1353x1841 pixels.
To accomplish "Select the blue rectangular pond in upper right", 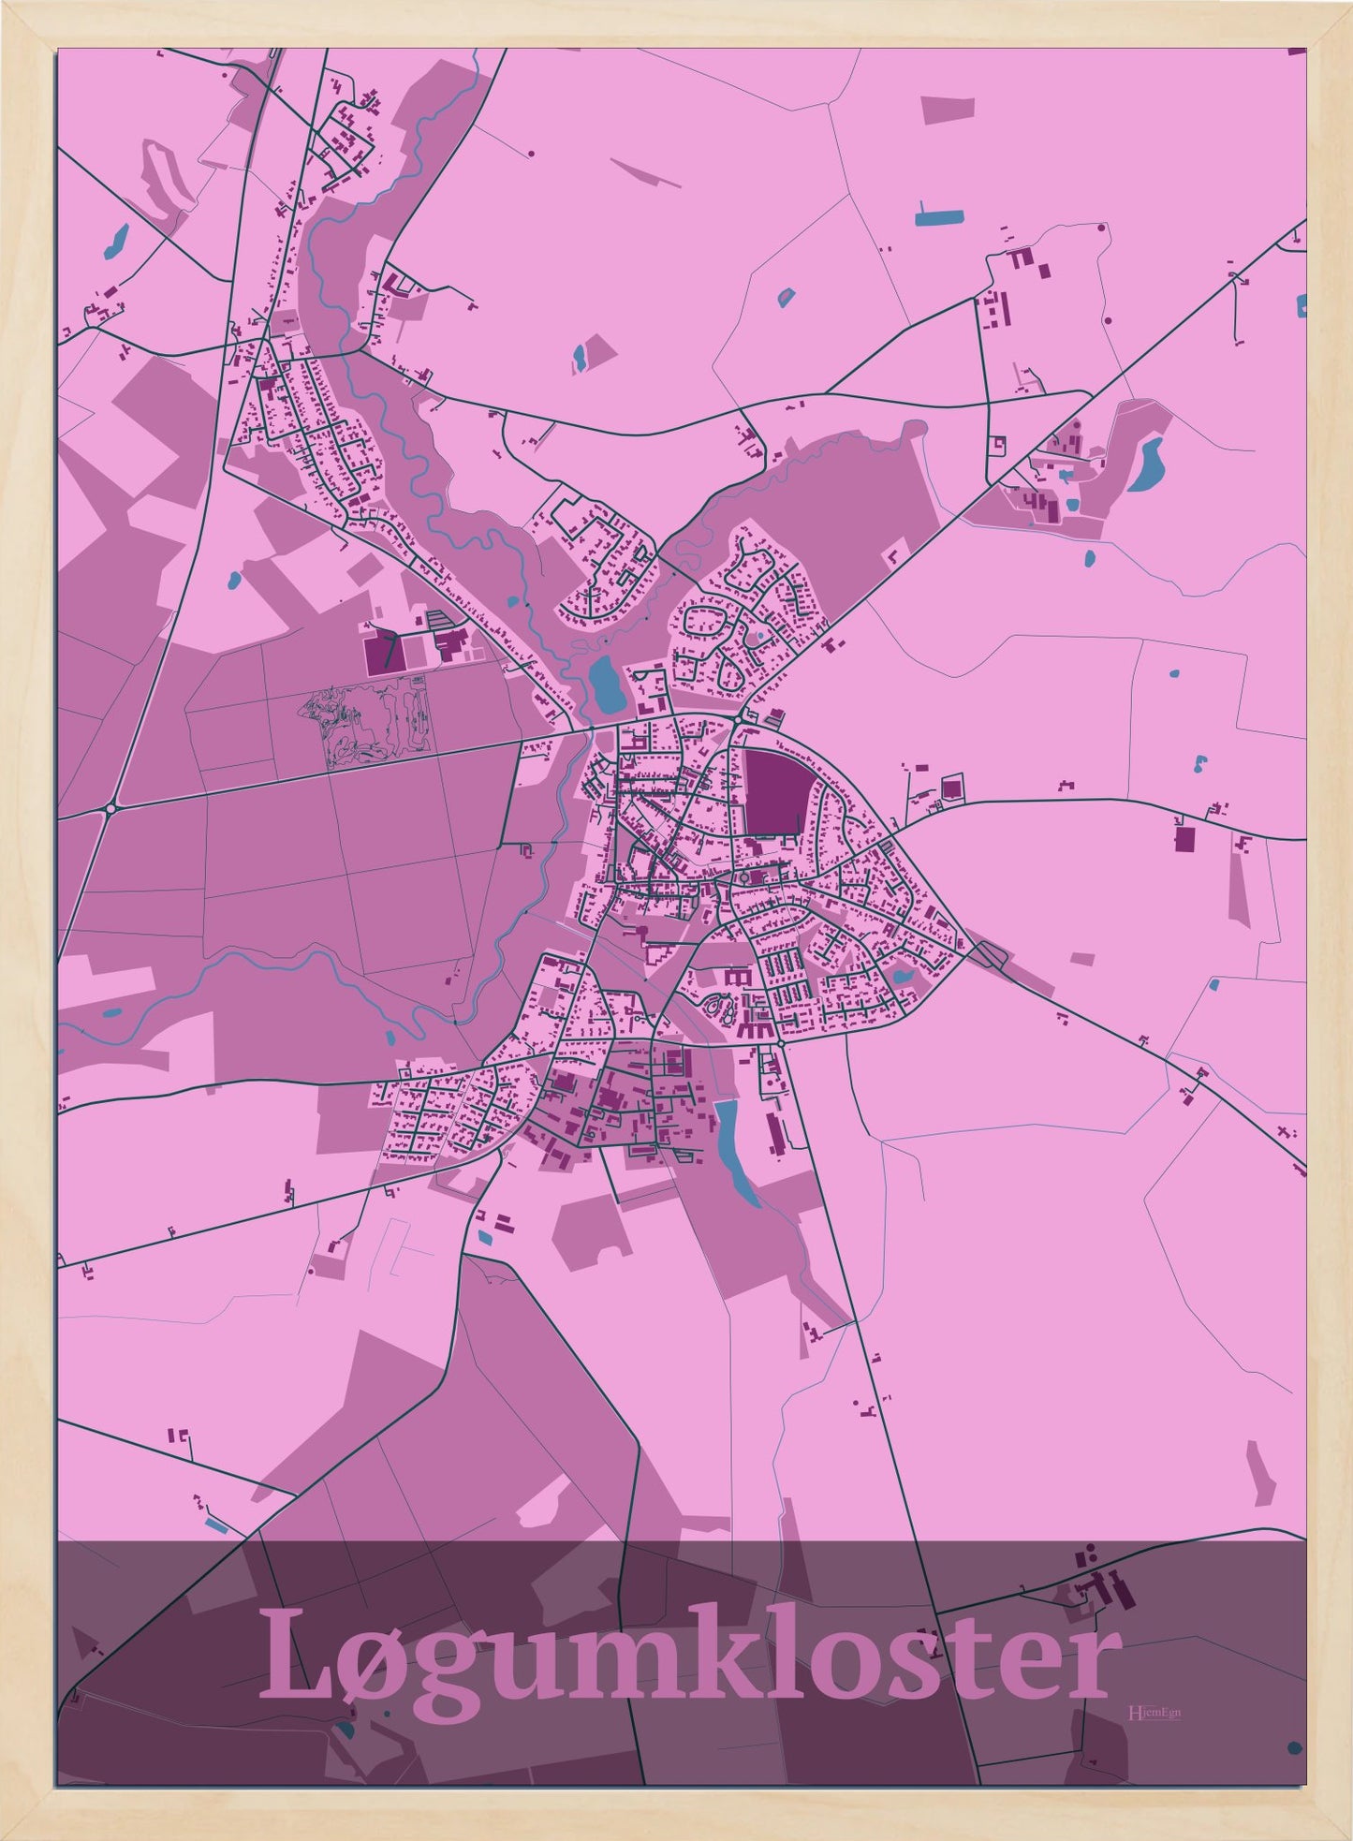I will [x=938, y=216].
